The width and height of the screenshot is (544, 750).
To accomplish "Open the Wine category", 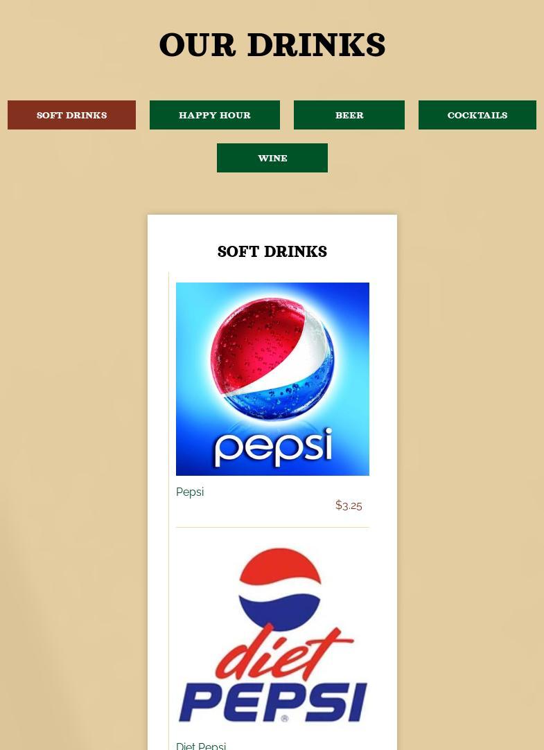I will point(272,158).
